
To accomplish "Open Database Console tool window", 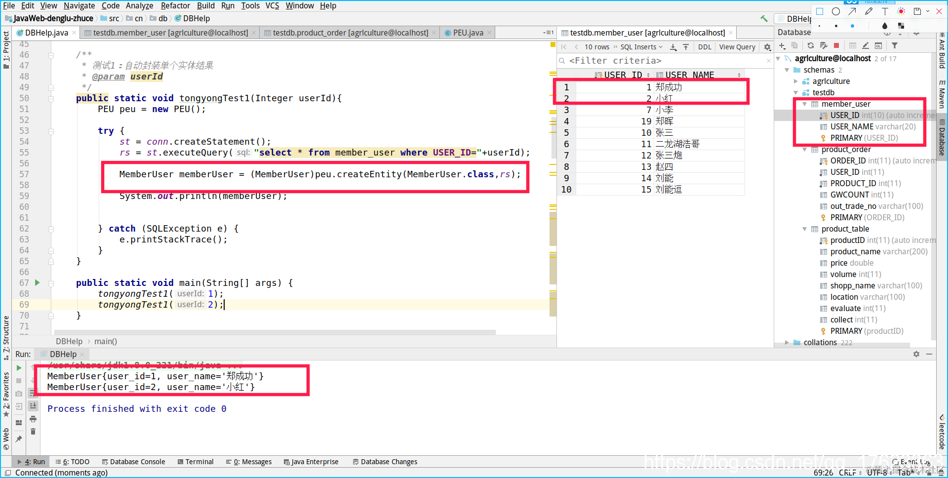I will click(133, 462).
